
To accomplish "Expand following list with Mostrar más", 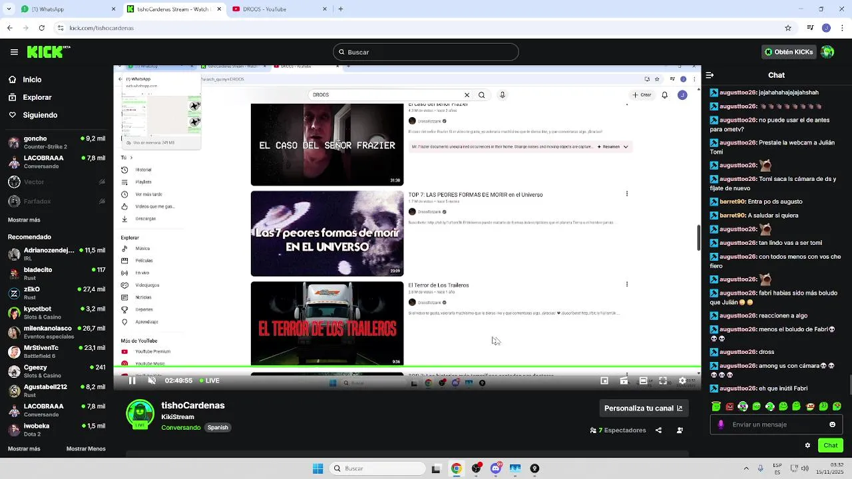I will [x=24, y=220].
